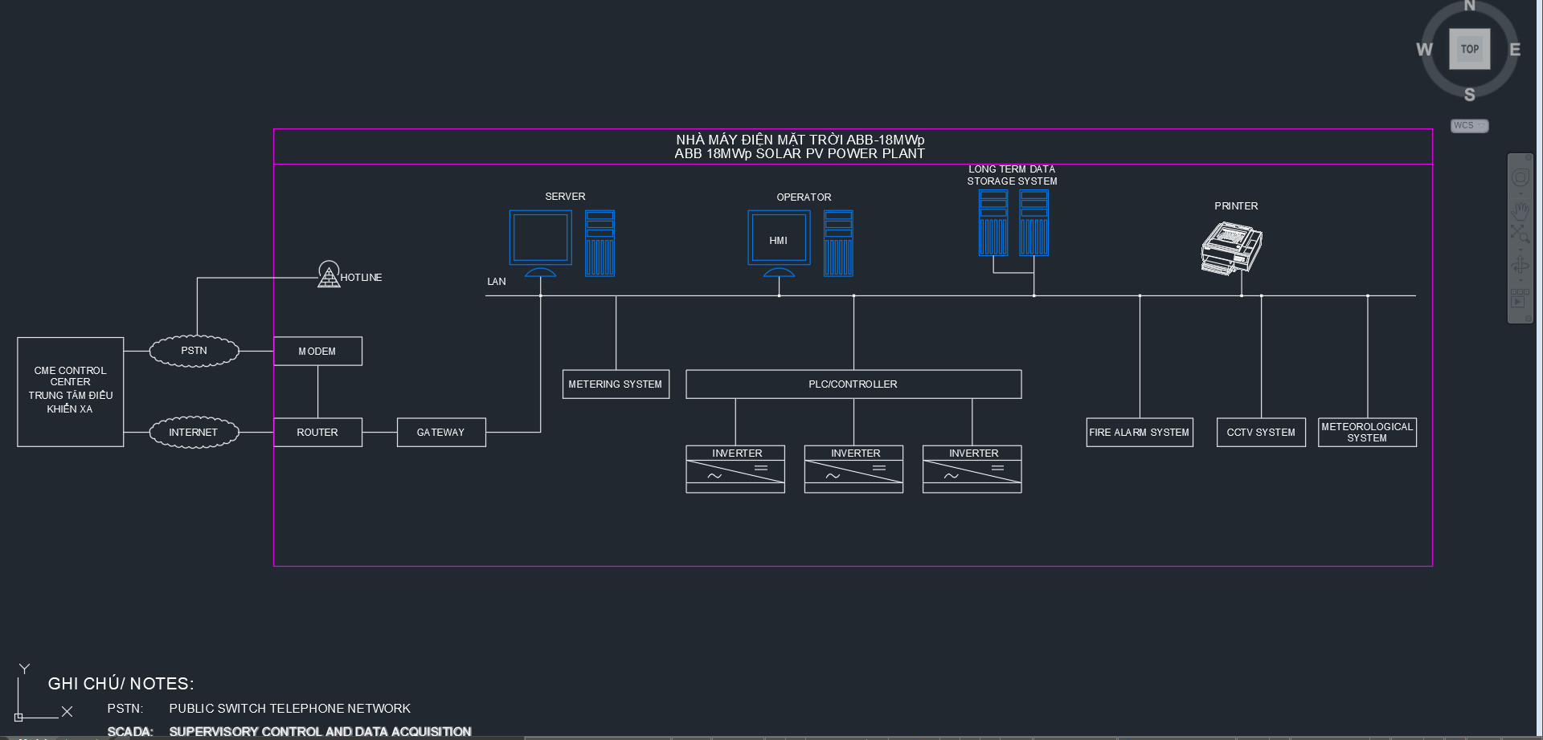Expand the Orbit options arrow
This screenshot has width=1543, height=740.
click(1520, 281)
